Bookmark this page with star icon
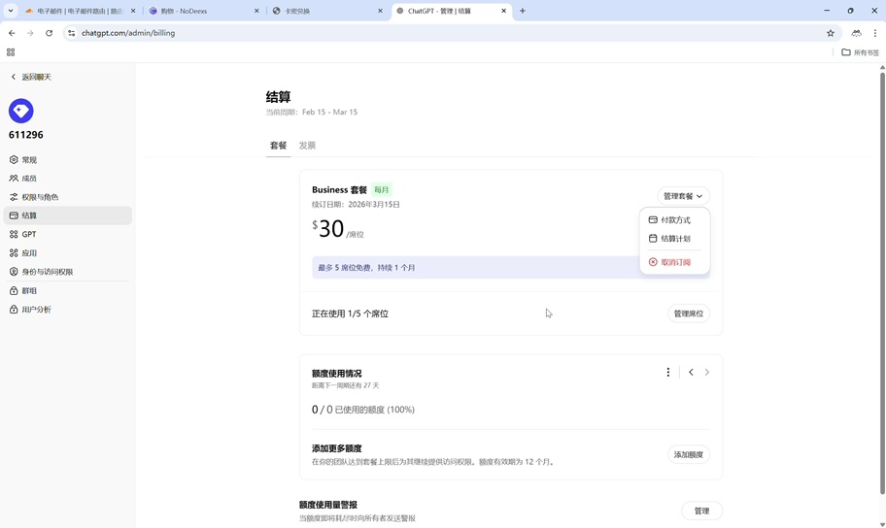 pyautogui.click(x=831, y=33)
